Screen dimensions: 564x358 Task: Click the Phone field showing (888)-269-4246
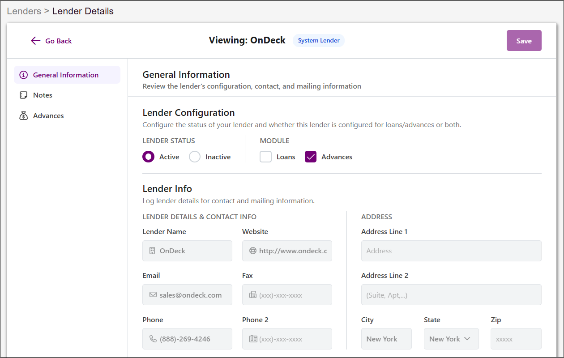pos(187,339)
